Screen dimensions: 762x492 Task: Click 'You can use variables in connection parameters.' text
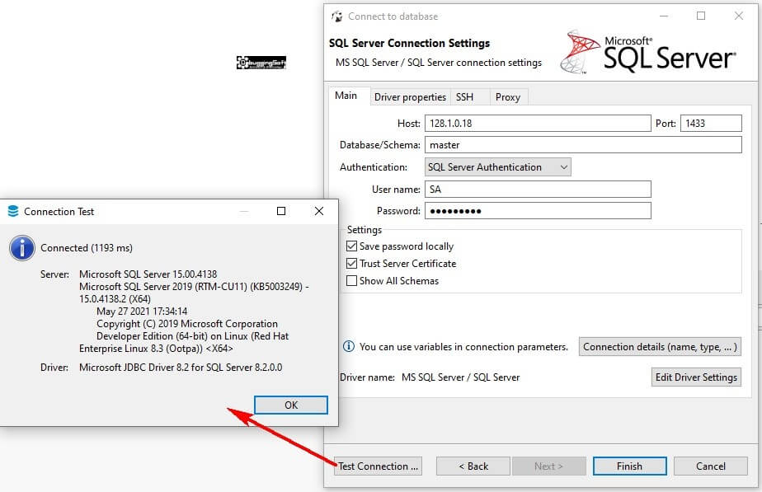(463, 347)
